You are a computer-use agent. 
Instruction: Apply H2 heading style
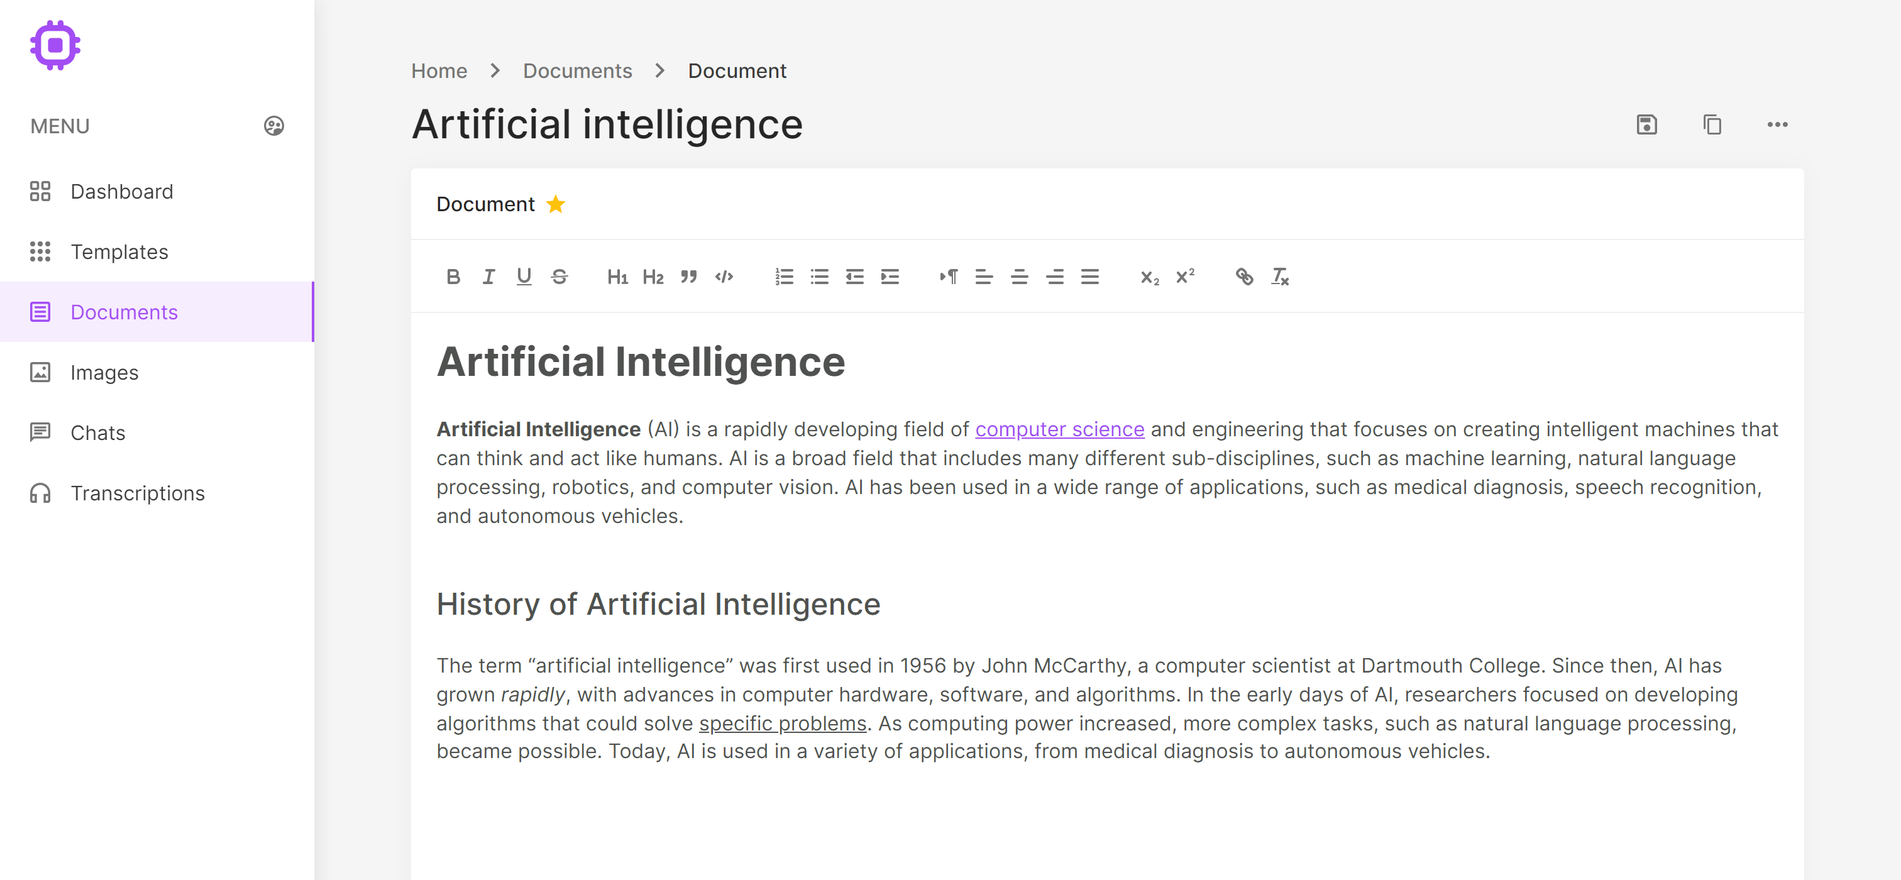tap(653, 277)
